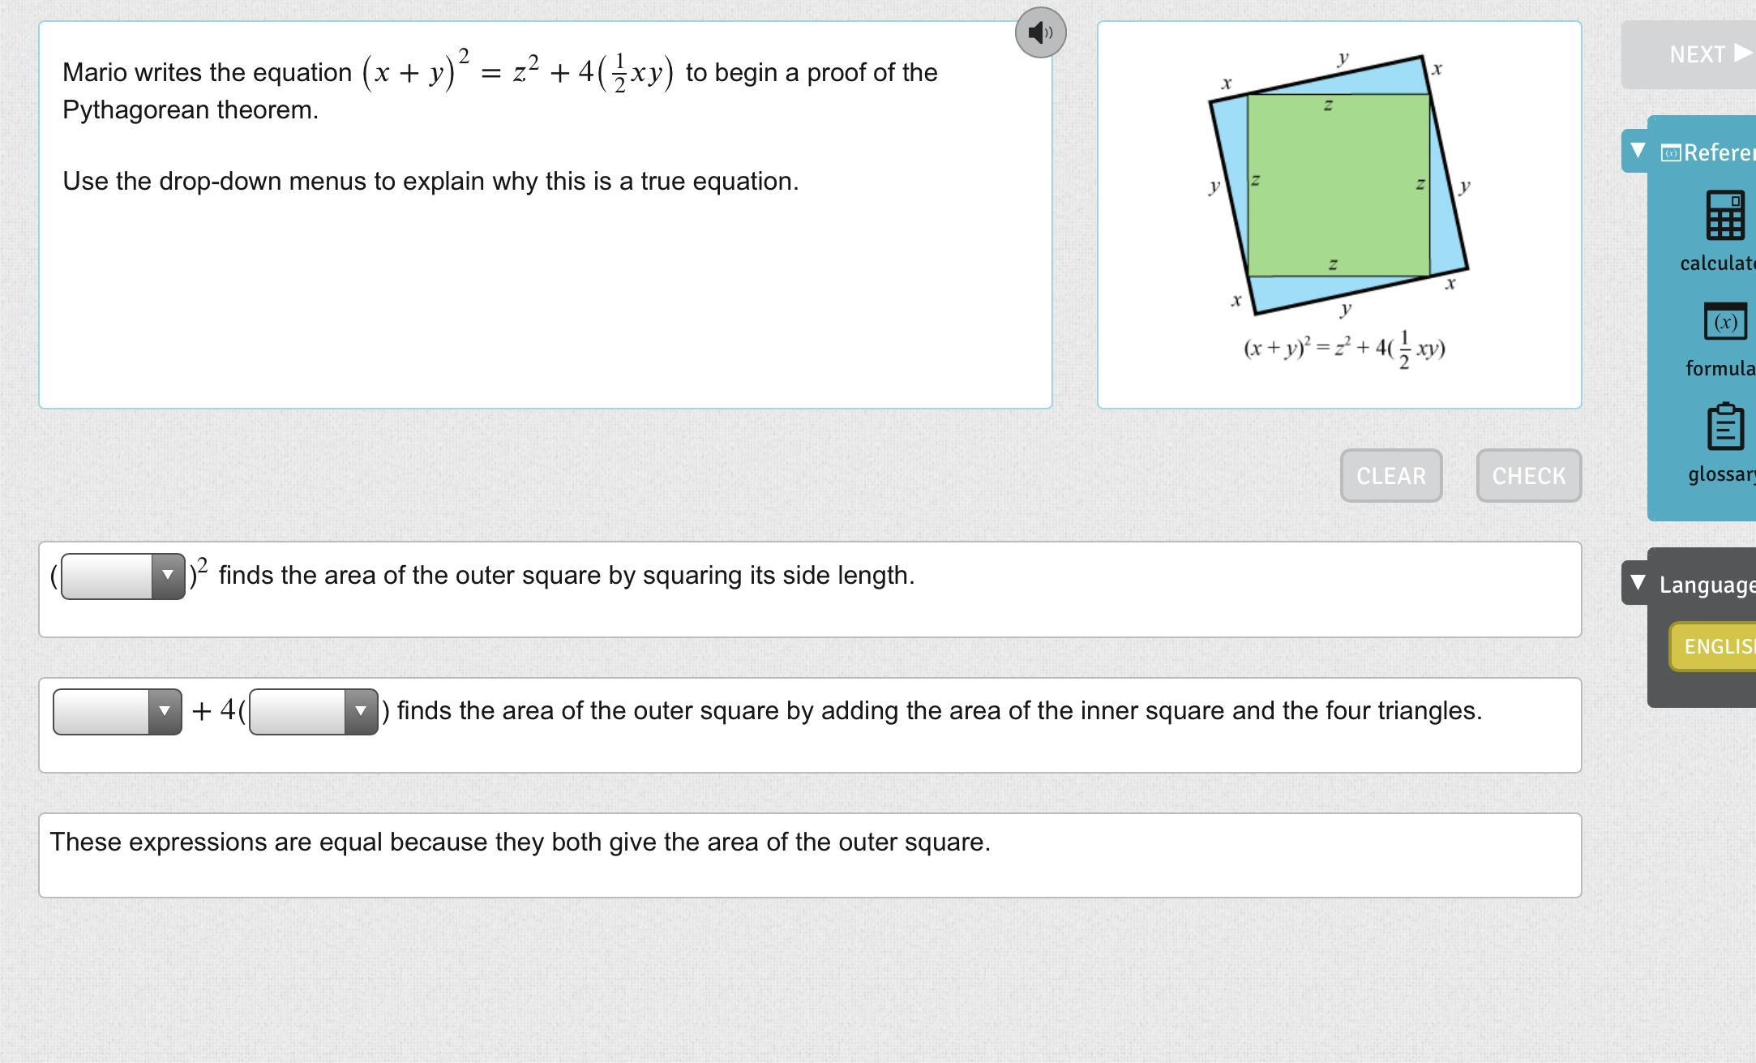Open the glossary clipboard icon
Image resolution: width=1756 pixels, height=1063 pixels.
(x=1724, y=426)
